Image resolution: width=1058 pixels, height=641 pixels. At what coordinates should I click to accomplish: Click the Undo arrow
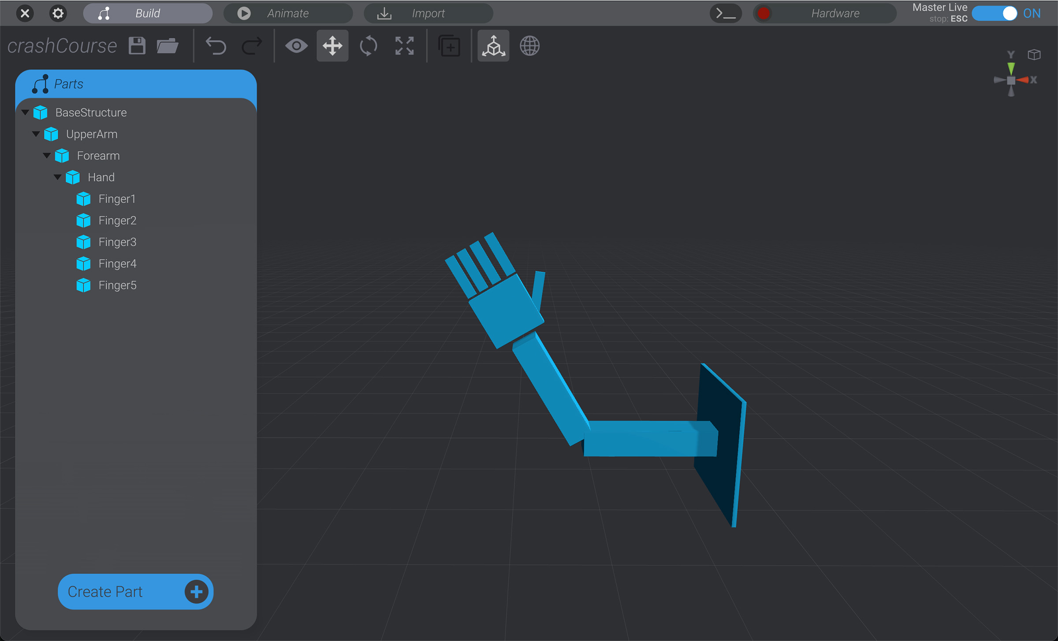216,45
